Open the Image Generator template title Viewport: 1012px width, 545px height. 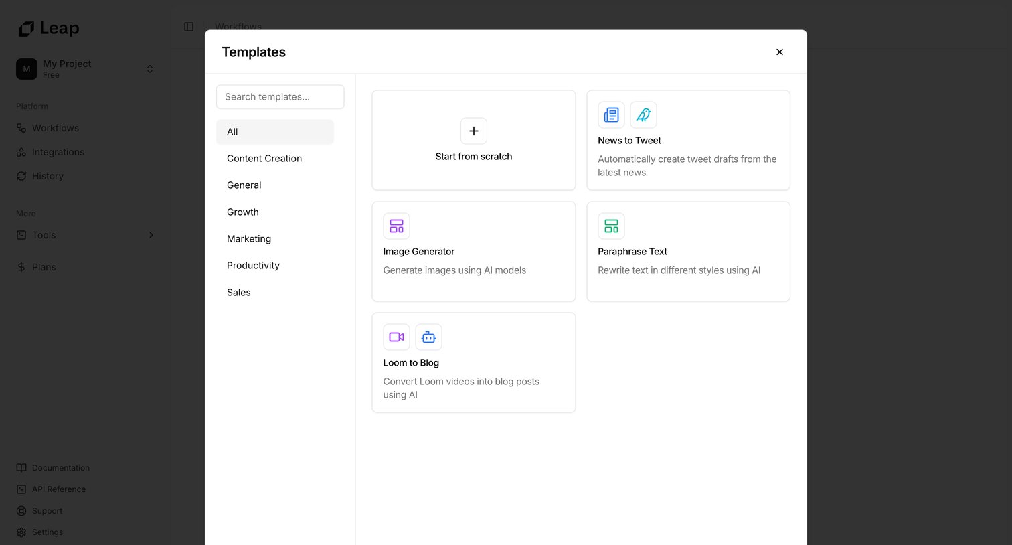point(418,251)
